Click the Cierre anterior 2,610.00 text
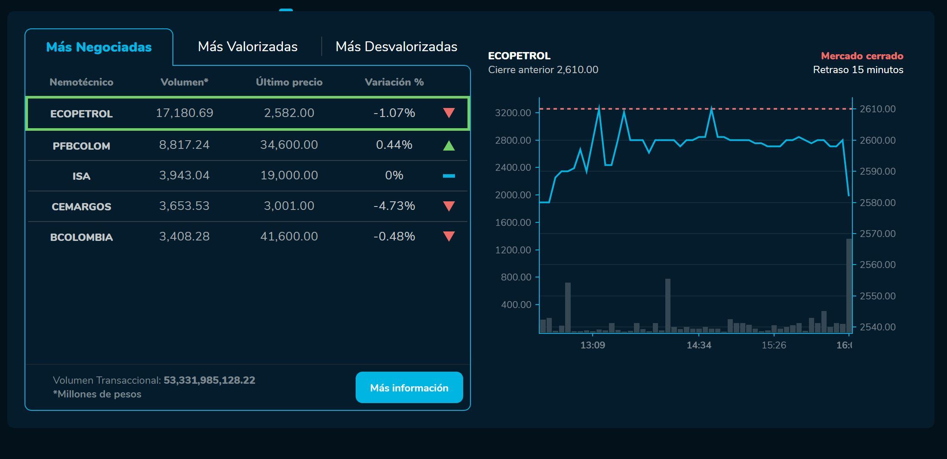Image resolution: width=947 pixels, height=459 pixels. [x=543, y=69]
